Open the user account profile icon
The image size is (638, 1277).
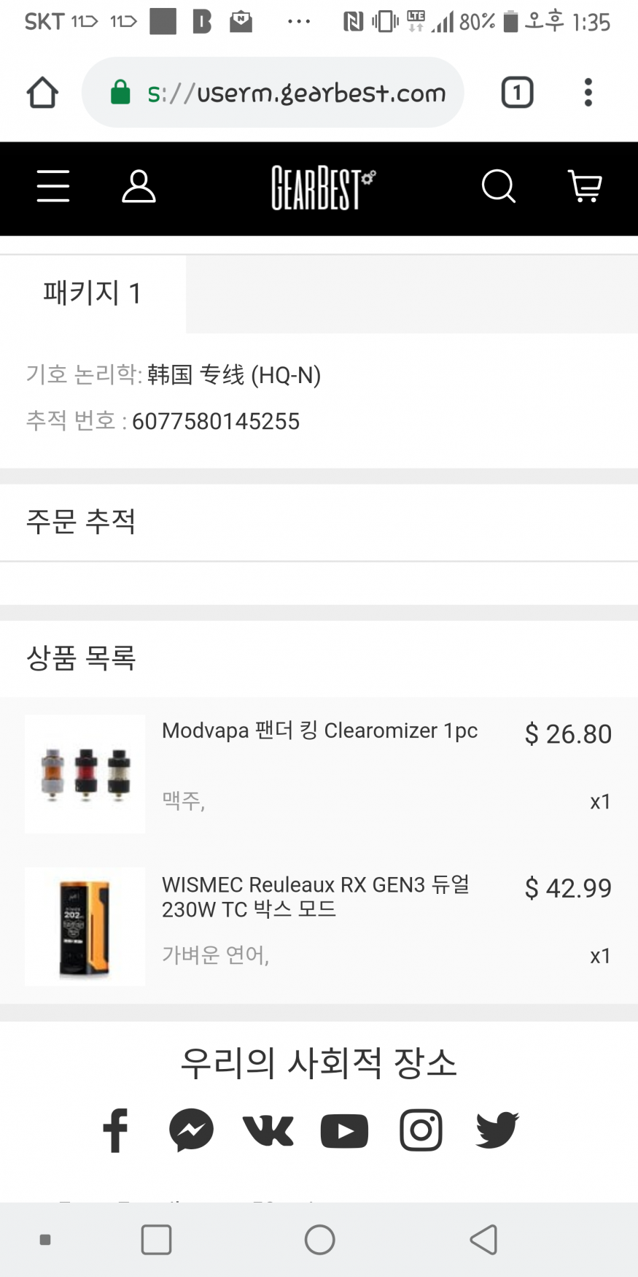tap(139, 186)
